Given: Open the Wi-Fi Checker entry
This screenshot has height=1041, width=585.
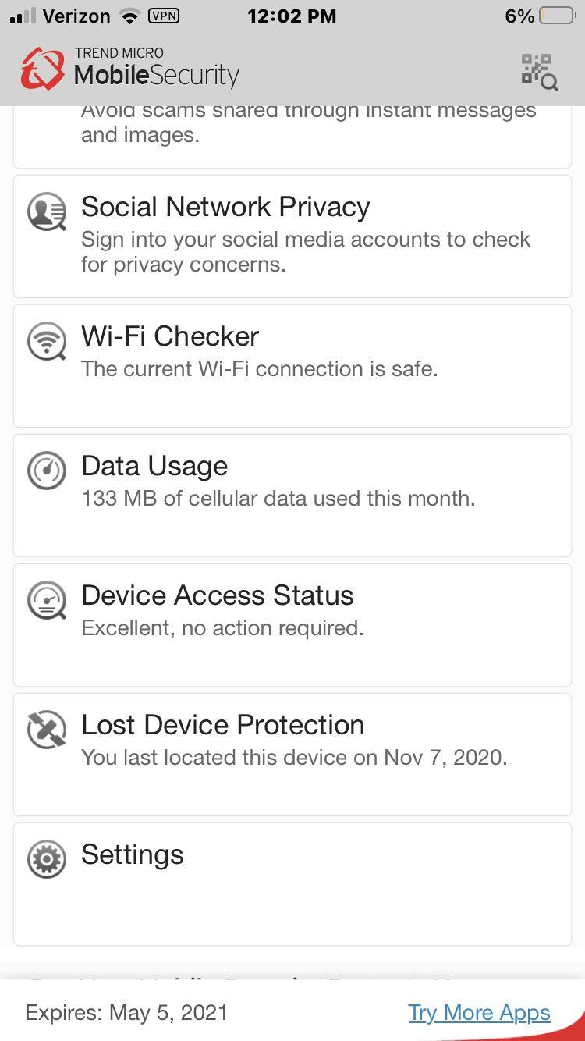Looking at the screenshot, I should tap(170, 336).
